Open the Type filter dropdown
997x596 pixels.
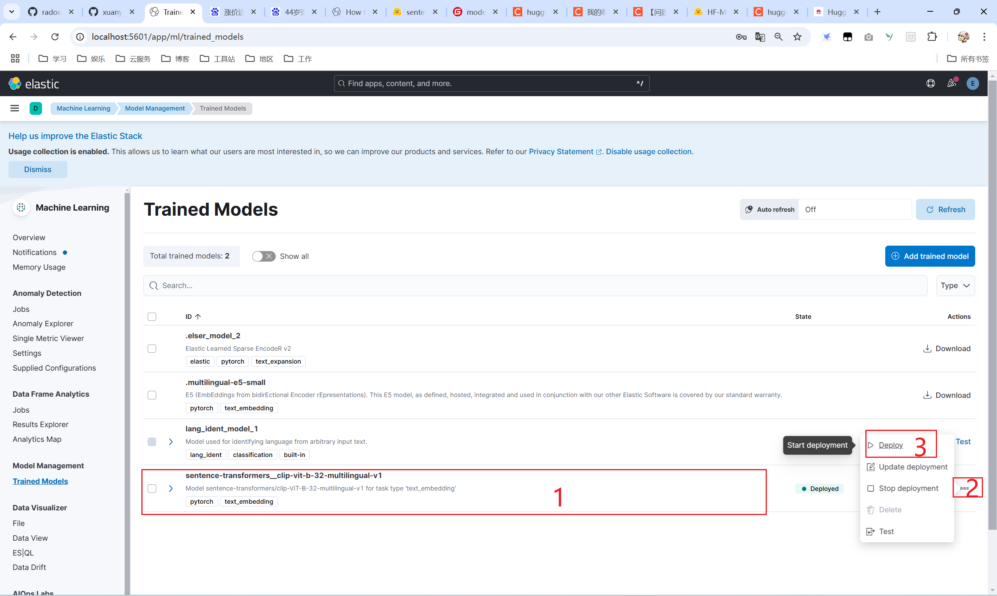[956, 285]
